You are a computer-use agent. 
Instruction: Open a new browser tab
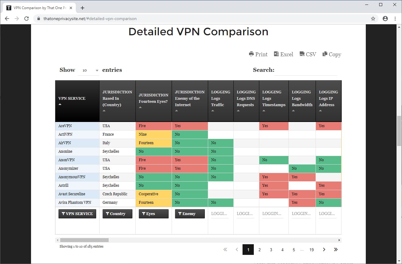click(82, 8)
